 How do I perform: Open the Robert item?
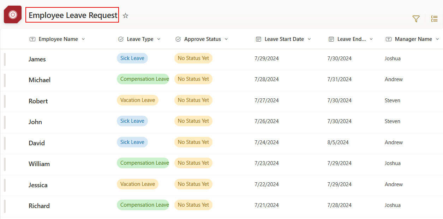(x=38, y=101)
